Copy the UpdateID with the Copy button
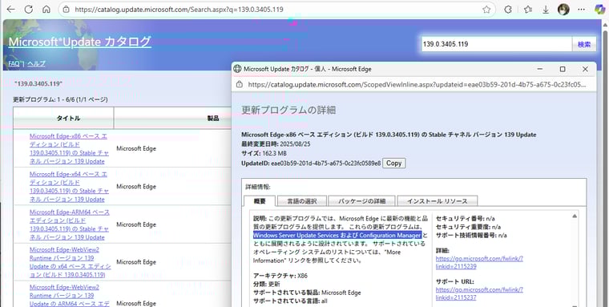 click(x=393, y=164)
